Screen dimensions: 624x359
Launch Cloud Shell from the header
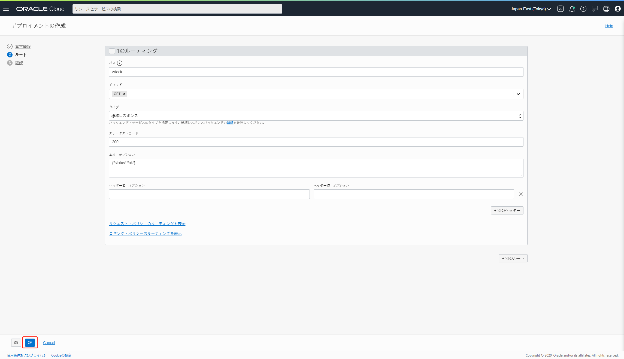[x=561, y=9]
